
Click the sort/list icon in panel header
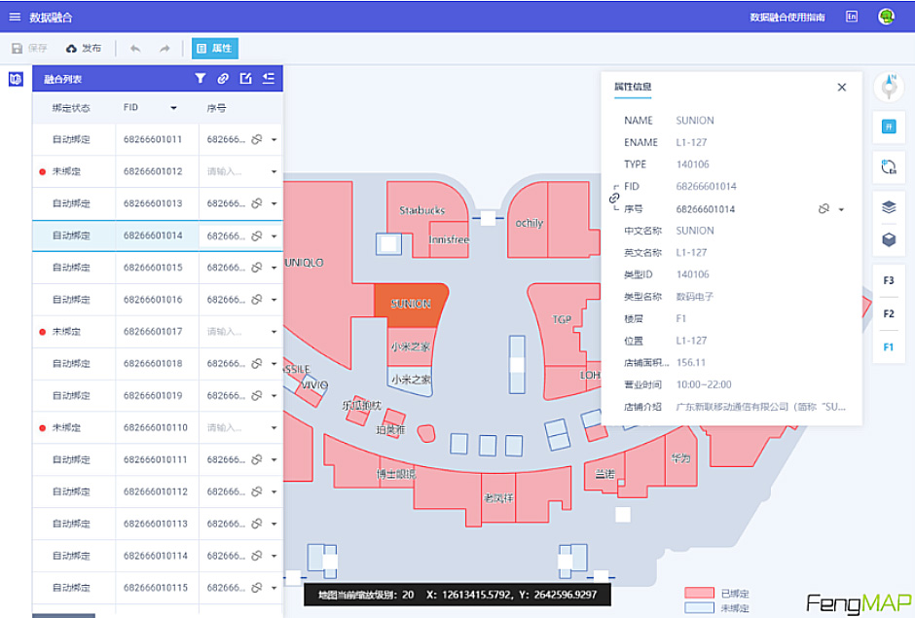[x=269, y=78]
